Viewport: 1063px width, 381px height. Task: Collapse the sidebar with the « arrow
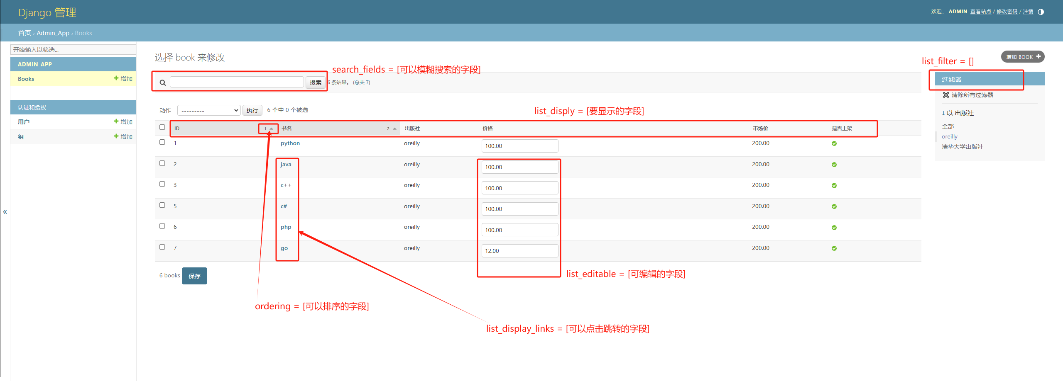click(5, 211)
